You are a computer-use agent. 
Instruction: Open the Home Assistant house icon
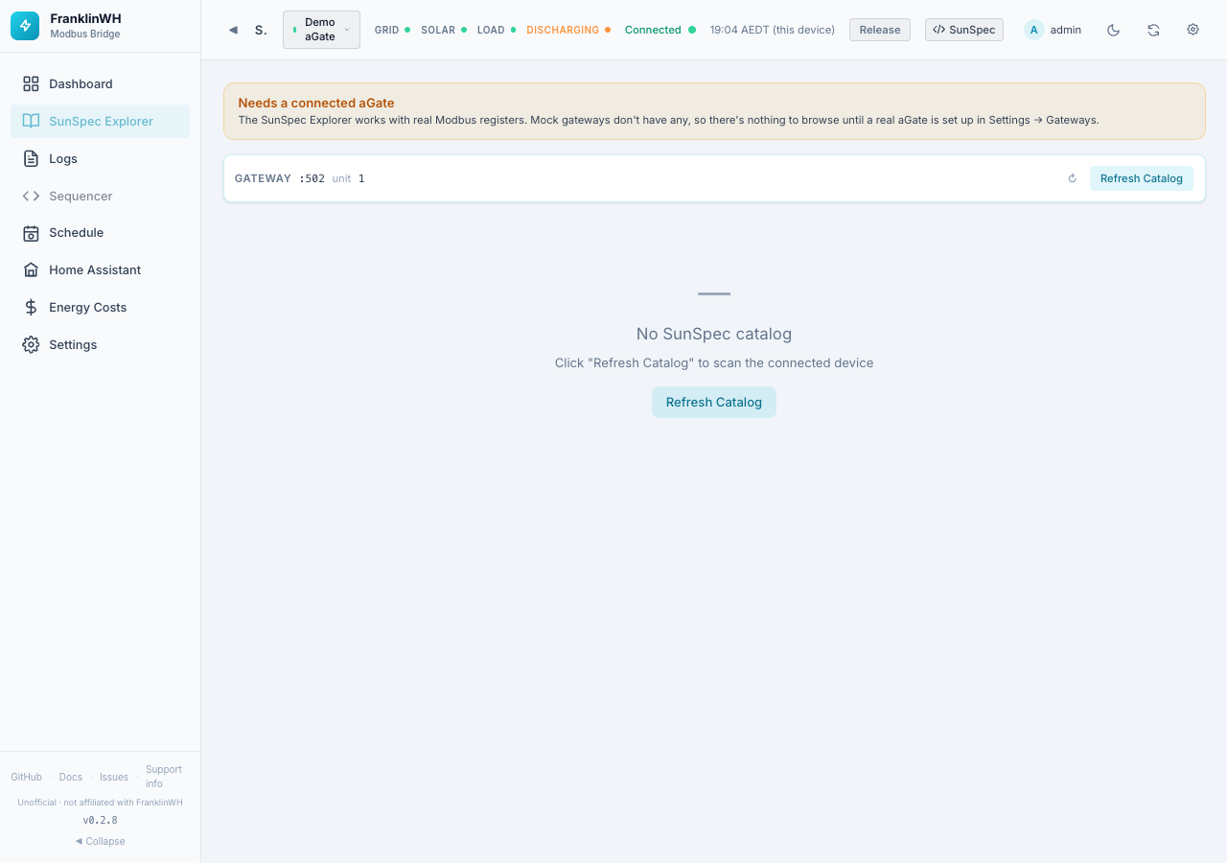[31, 270]
